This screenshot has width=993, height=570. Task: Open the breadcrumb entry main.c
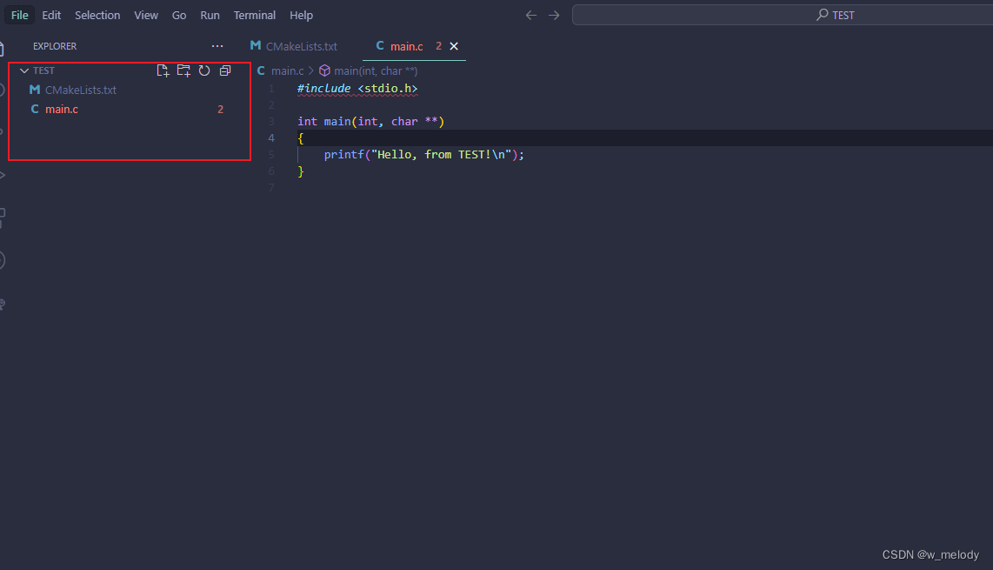click(288, 70)
